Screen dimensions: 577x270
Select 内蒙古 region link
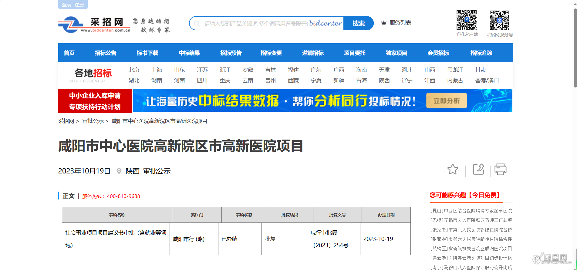pyautogui.click(x=455, y=81)
